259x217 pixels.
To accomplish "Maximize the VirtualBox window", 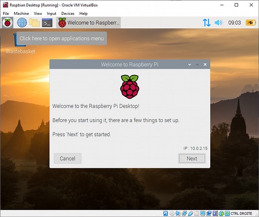I will (x=237, y=5).
